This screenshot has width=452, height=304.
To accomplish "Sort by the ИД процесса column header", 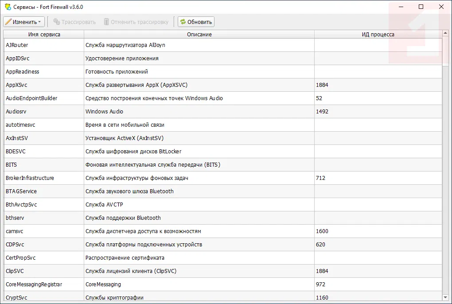I will click(378, 34).
